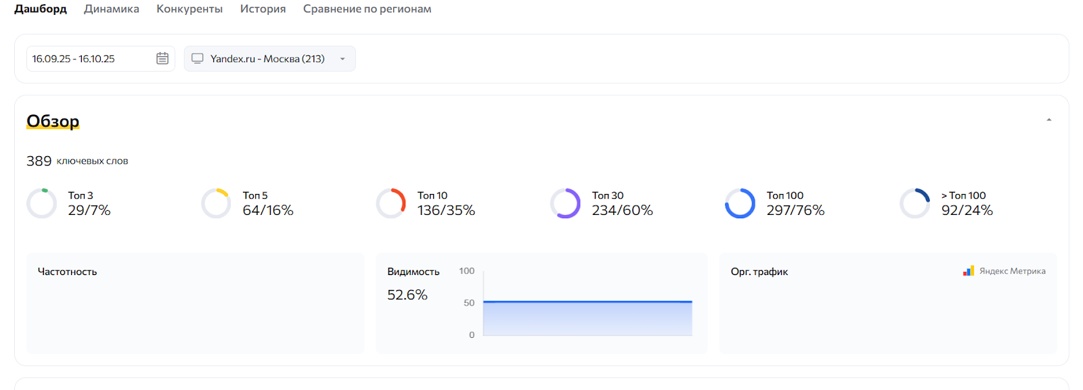Click the Top 3 green donut chart

click(41, 203)
